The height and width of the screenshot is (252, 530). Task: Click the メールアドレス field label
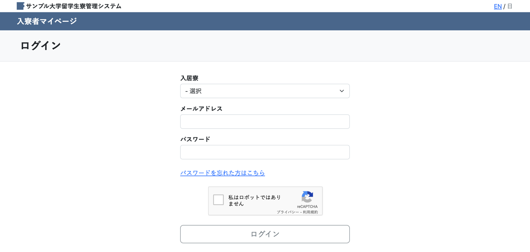(x=201, y=109)
